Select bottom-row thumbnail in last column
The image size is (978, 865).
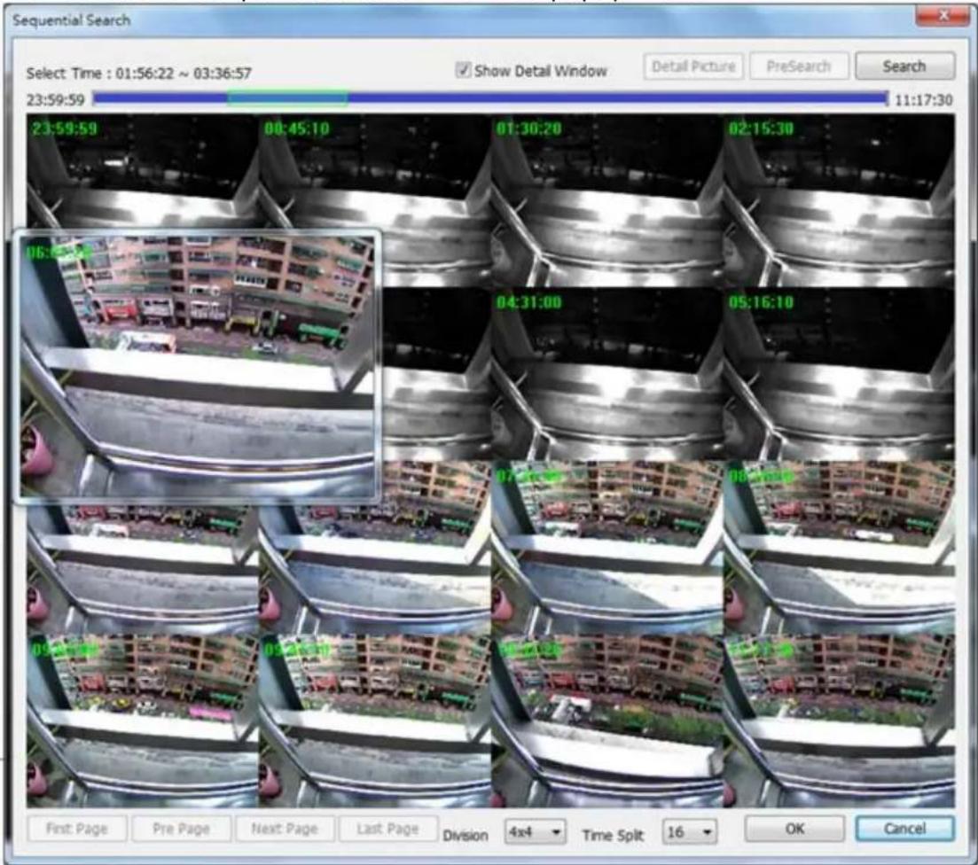(x=839, y=721)
